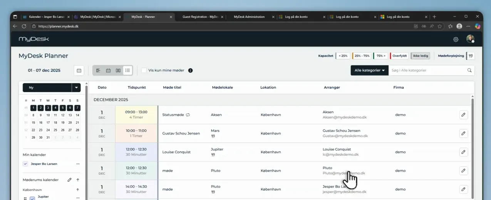Switch to single calendar view icon
The width and height of the screenshot is (491, 200).
coord(108,71)
